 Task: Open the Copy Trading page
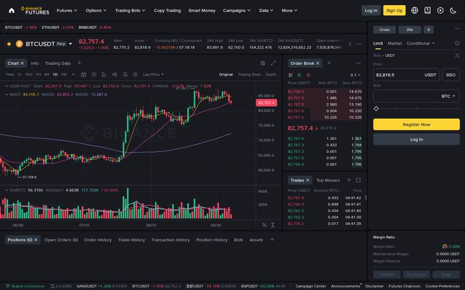click(x=167, y=10)
